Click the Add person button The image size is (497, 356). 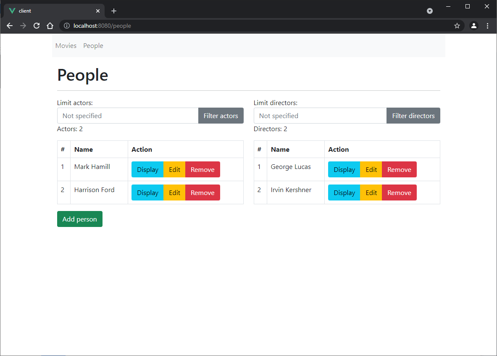tap(79, 219)
